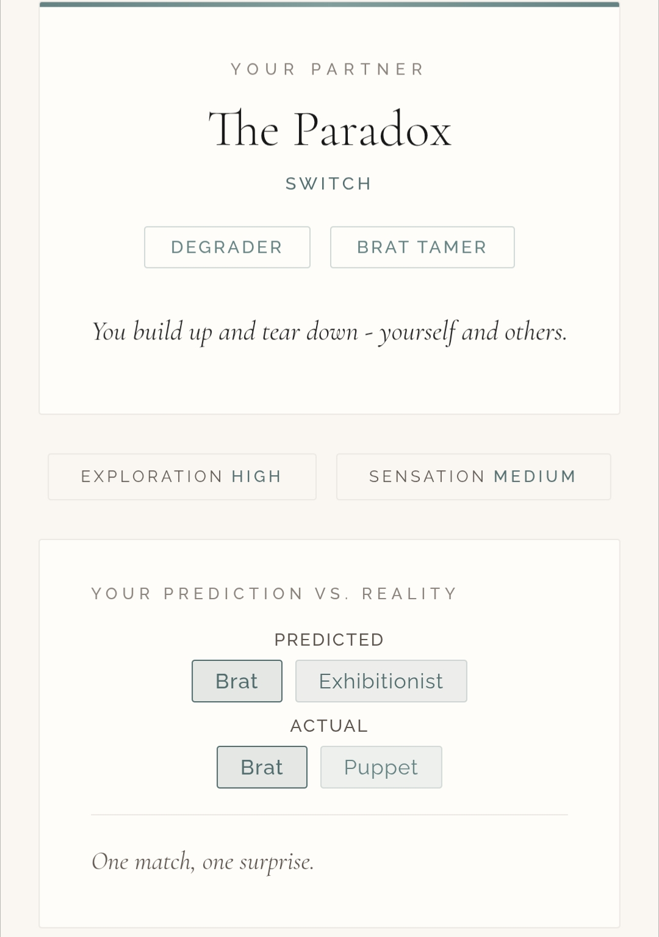Click the word MEDIUM in the Sensation chip
Image resolution: width=659 pixels, height=937 pixels.
tap(535, 476)
